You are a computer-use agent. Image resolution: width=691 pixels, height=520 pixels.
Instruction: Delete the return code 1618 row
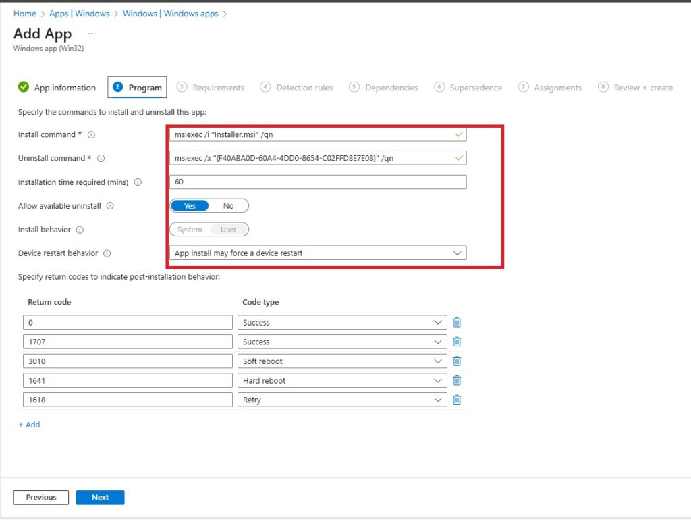coord(457,400)
